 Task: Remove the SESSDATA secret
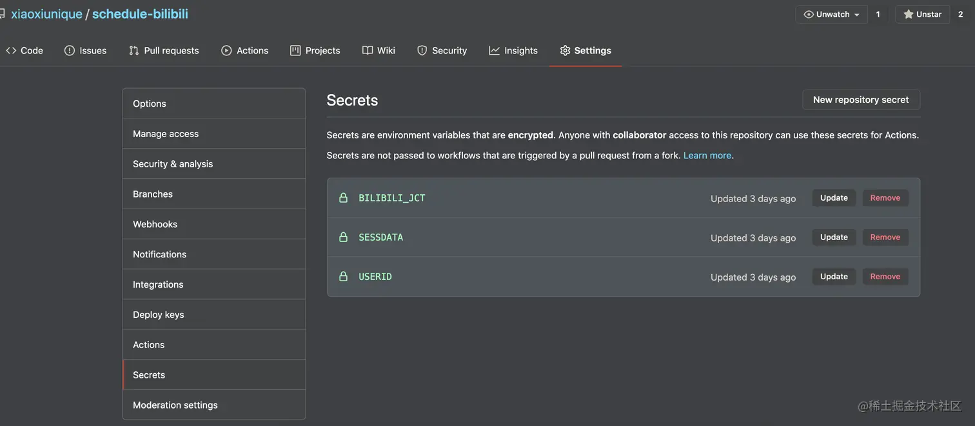click(885, 237)
